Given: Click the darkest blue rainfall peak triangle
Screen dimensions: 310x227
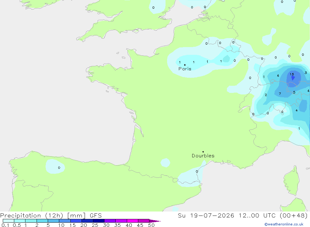Looking at the screenshot, I should pyautogui.click(x=293, y=78).
